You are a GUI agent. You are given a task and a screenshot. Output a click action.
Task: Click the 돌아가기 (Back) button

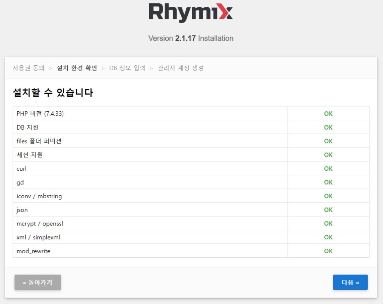[38, 282]
